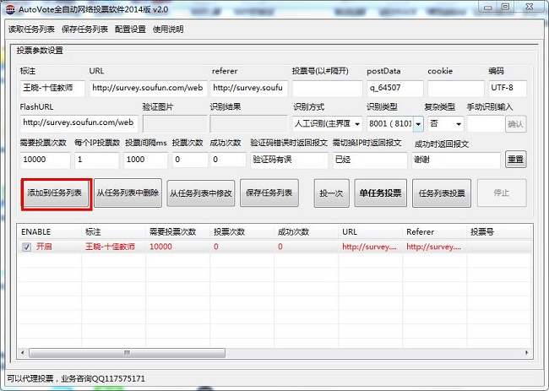Click the Referer column header
The image size is (549, 391).
434,231
